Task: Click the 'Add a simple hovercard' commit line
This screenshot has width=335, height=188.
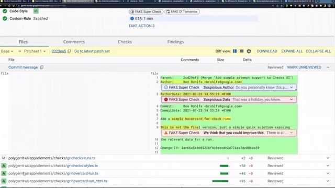Action: pos(195,119)
